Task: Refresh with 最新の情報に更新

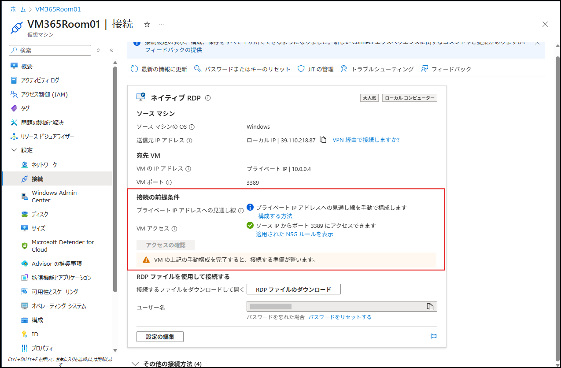Action: coord(159,69)
